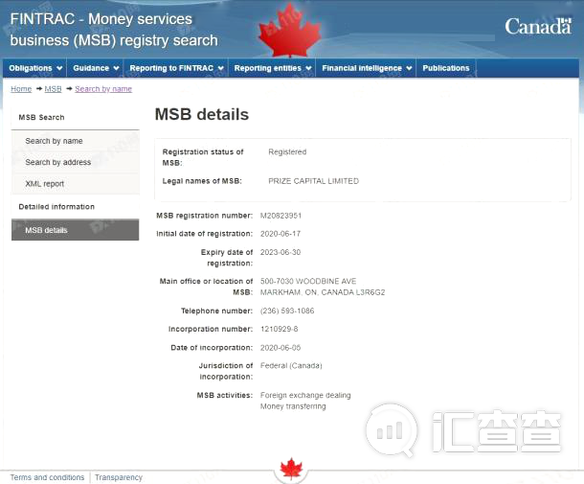Viewport: 584px width, 484px height.
Task: Select Search by address in sidebar
Action: [x=76, y=162]
